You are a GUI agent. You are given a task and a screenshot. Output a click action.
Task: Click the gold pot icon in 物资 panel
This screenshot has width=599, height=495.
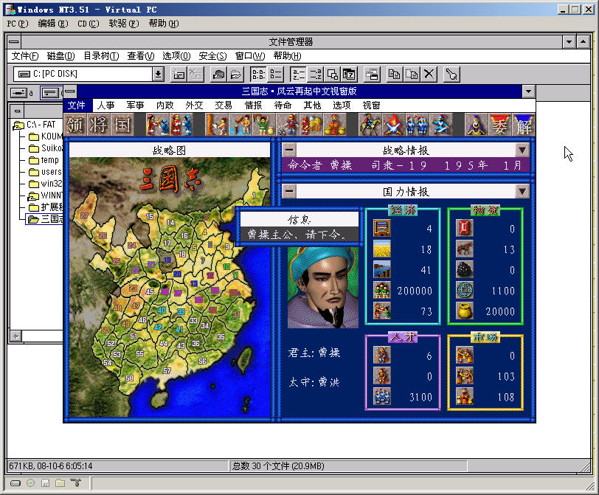[465, 311]
